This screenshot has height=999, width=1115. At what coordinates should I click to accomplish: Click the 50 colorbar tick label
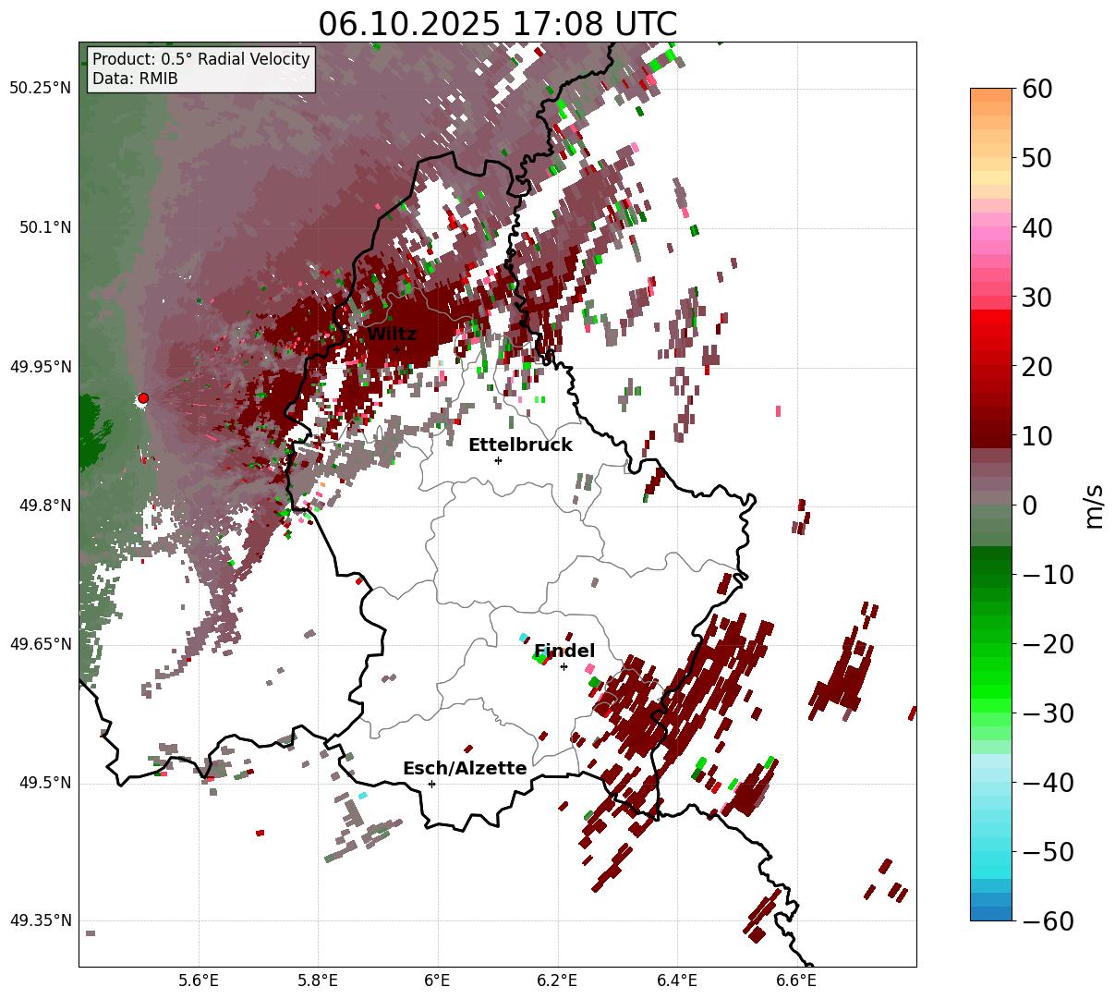click(x=1038, y=158)
